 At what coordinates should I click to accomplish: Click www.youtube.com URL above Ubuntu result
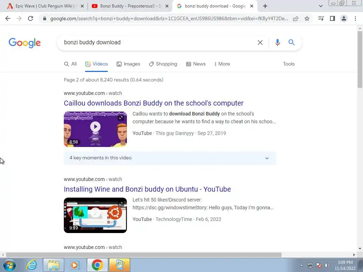(93, 179)
